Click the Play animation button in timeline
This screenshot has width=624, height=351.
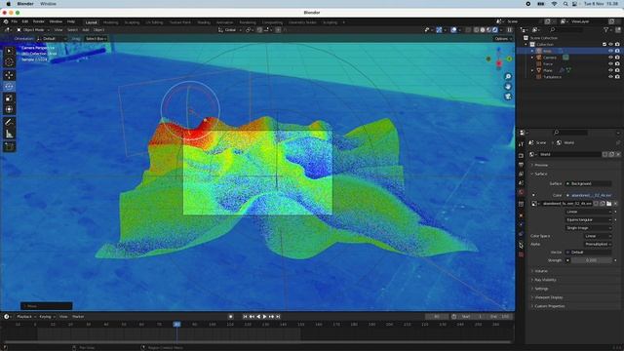tap(264, 316)
